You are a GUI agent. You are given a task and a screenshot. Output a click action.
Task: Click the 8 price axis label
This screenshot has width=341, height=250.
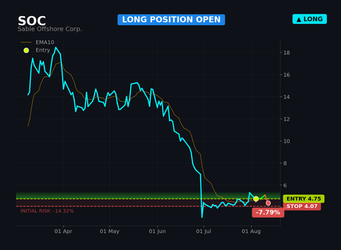285,163
